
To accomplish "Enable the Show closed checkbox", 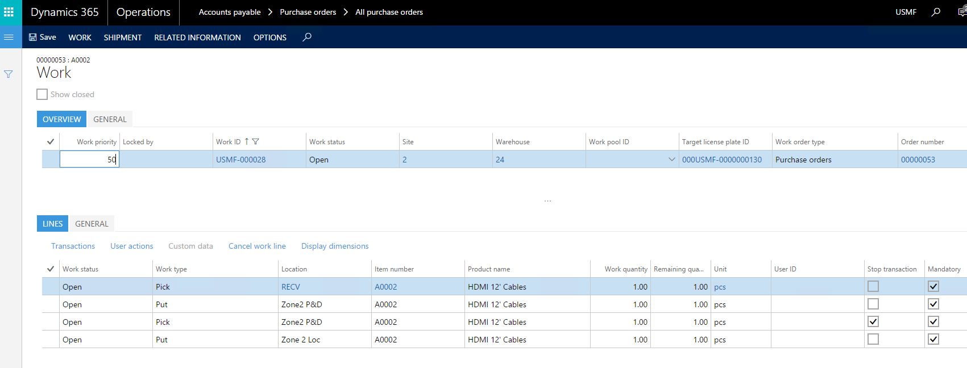I will pos(42,94).
